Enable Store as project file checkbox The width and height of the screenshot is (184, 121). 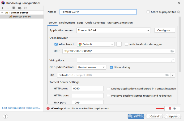click(148, 12)
